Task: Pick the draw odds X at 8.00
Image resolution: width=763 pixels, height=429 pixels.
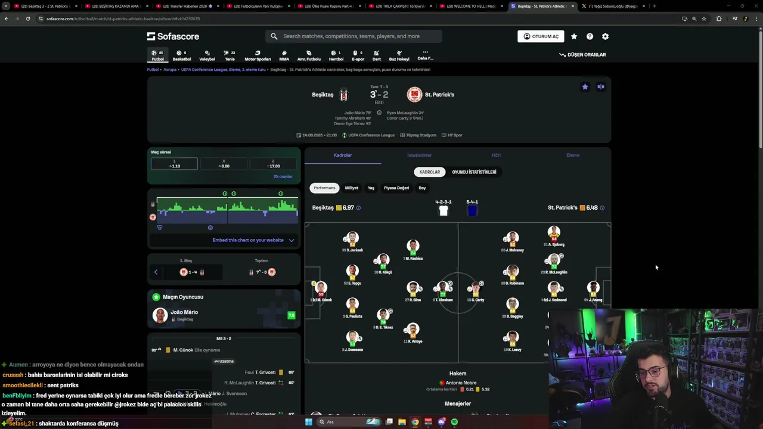Action: coord(224,163)
